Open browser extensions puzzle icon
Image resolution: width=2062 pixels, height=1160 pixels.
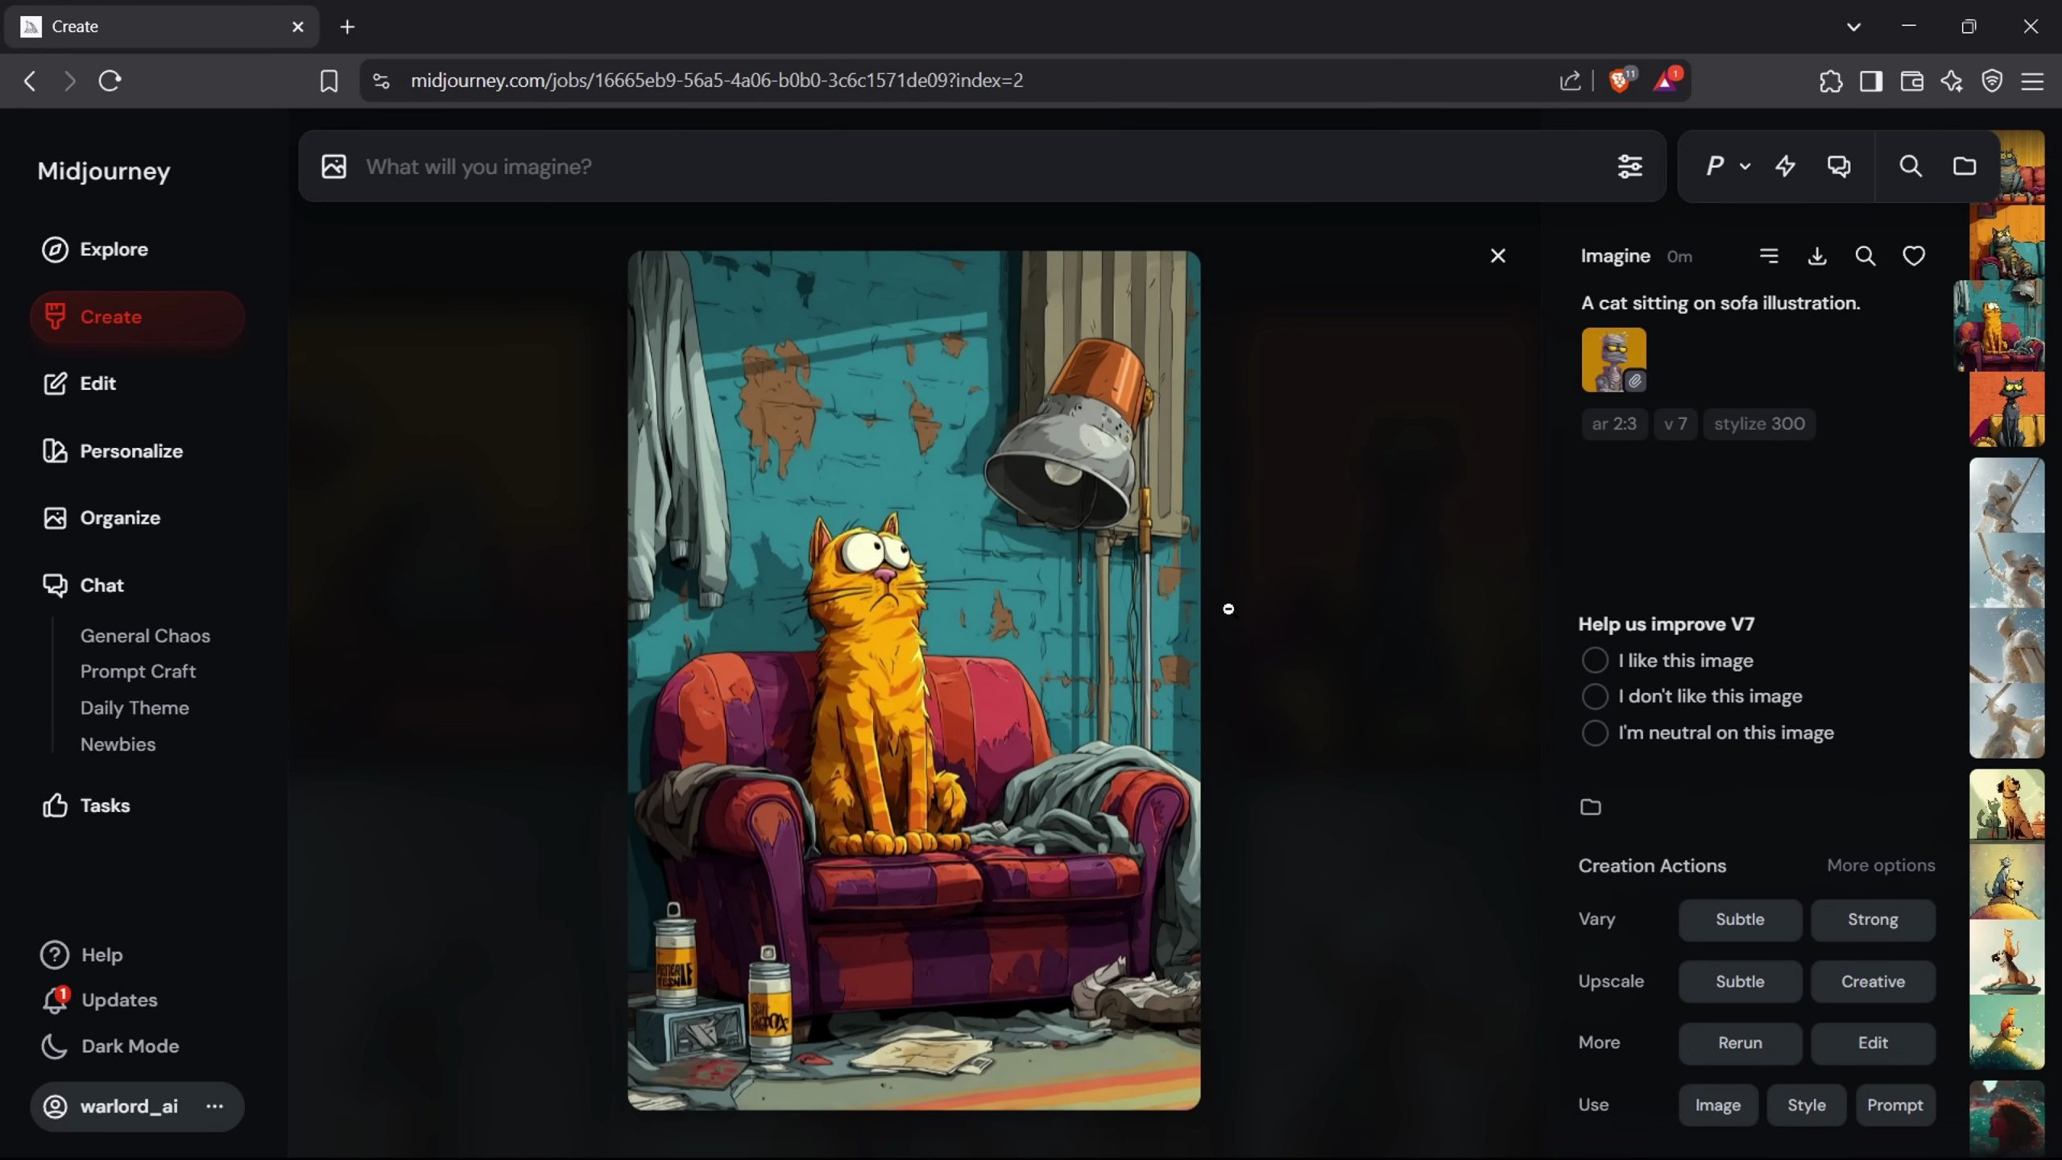tap(1830, 81)
